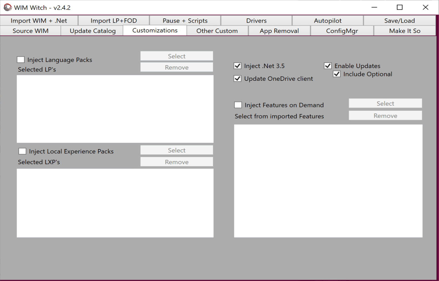This screenshot has width=439, height=281.
Task: Enable Inject Language Packs checkbox
Action: pyautogui.click(x=21, y=60)
